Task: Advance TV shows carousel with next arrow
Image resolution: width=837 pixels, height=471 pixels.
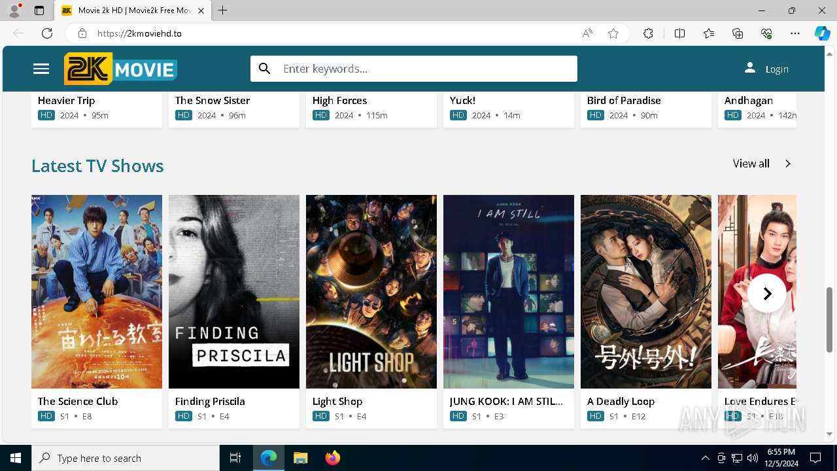Action: 767,294
